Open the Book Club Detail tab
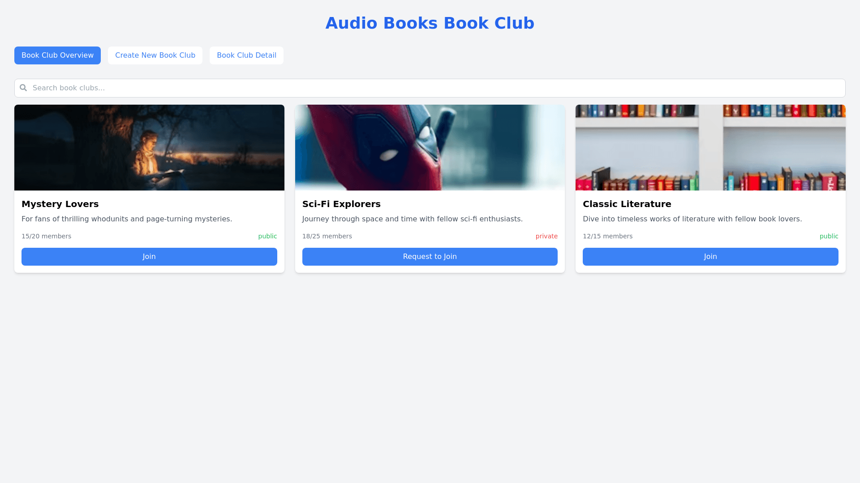860x483 pixels. pyautogui.click(x=246, y=55)
